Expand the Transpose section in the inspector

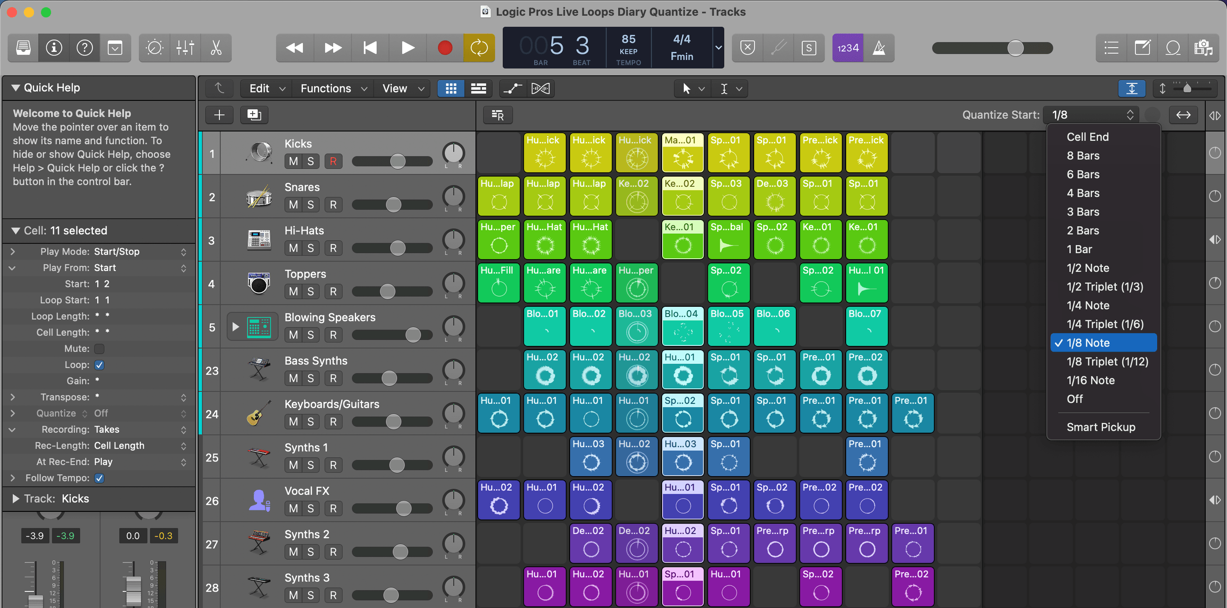13,397
